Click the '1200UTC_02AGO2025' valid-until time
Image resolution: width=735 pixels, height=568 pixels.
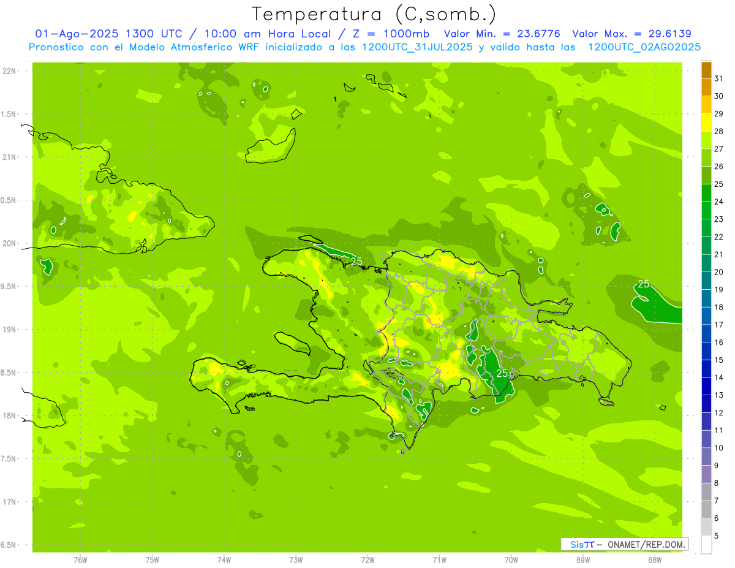644,47
